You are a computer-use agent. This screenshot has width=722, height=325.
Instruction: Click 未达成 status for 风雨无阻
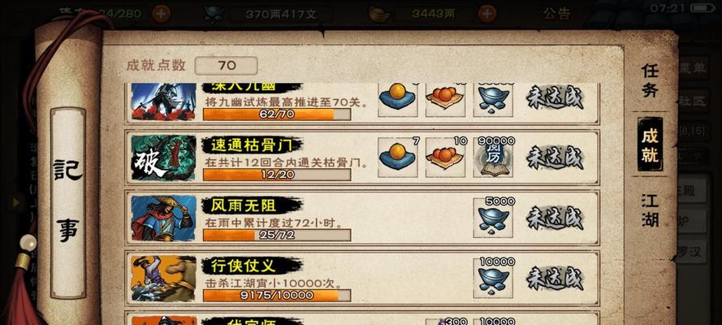556,219
